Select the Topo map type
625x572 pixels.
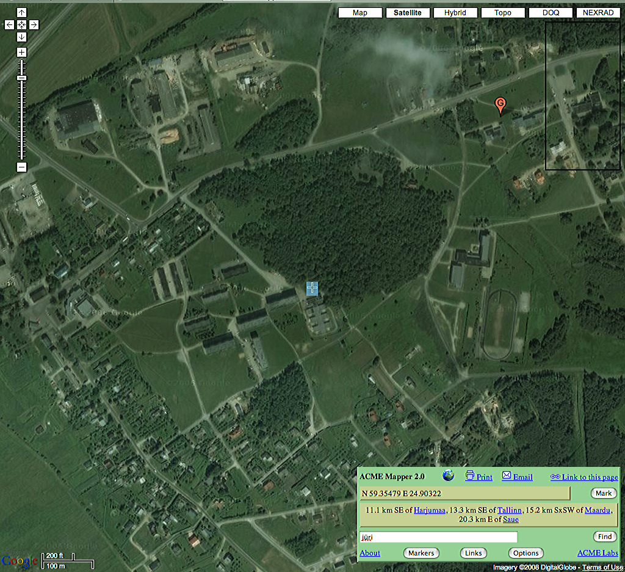click(503, 13)
